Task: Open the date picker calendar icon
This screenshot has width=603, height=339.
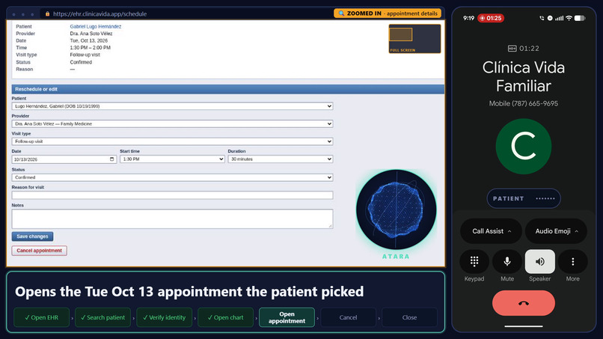Action: (x=112, y=159)
